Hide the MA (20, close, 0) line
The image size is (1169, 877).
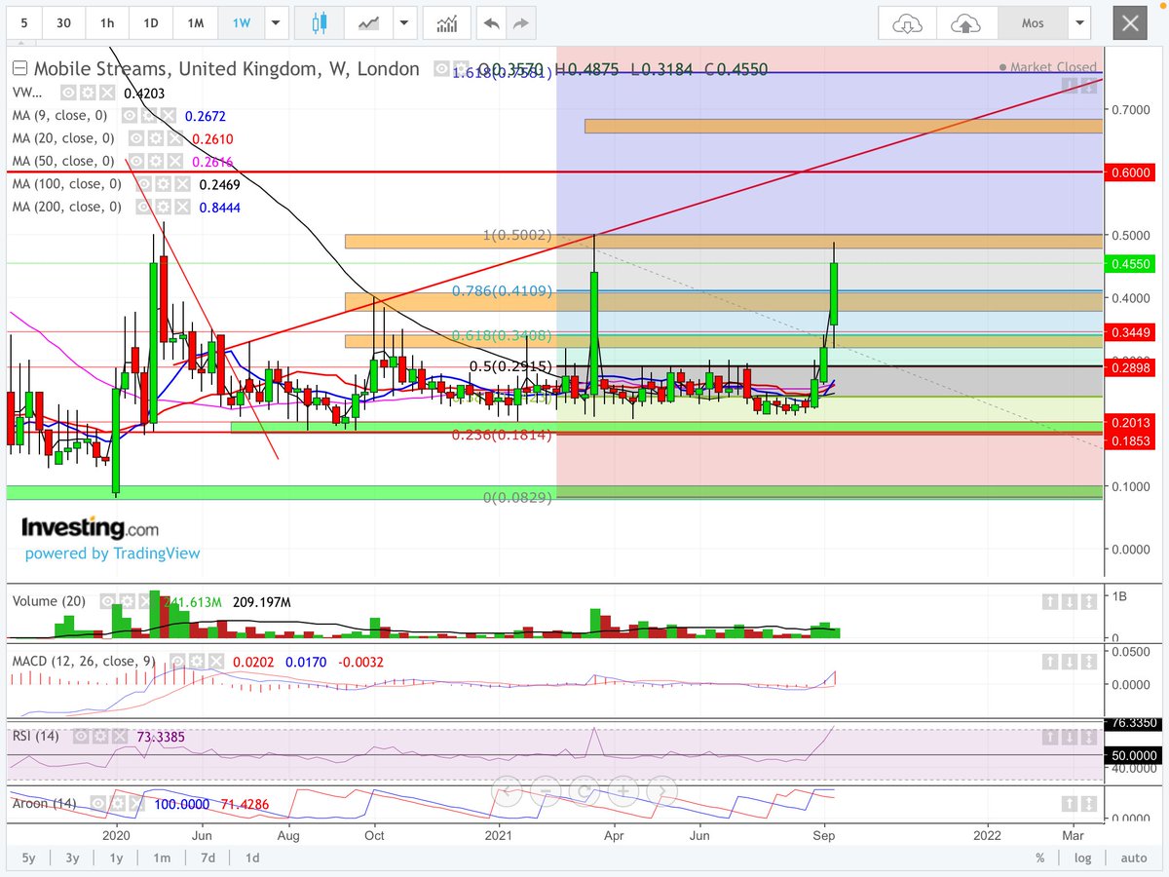click(x=136, y=138)
